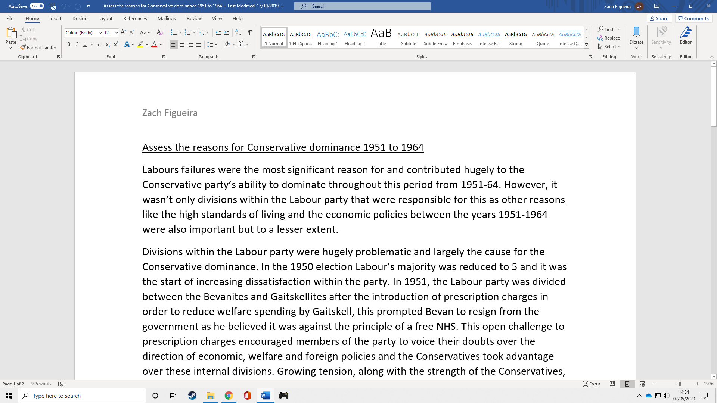Apply strikethrough formatting

pos(99,44)
